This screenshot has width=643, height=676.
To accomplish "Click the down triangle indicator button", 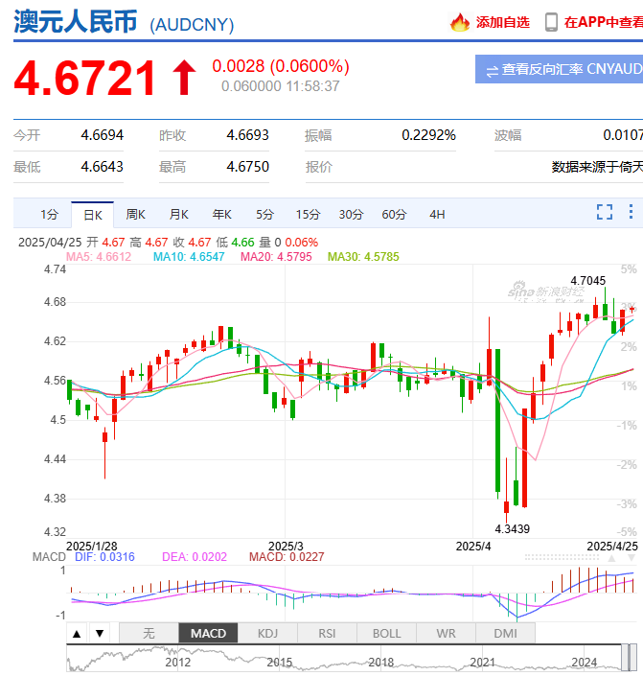I will (100, 633).
